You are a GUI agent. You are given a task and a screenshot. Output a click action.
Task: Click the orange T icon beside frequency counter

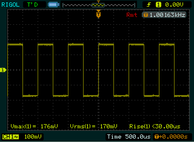146,15
